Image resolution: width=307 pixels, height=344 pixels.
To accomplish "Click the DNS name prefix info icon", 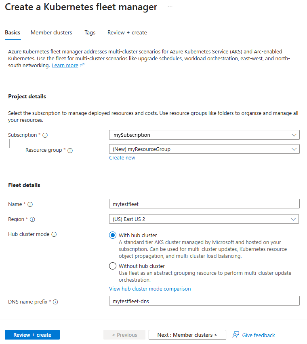I will click(x=56, y=302).
